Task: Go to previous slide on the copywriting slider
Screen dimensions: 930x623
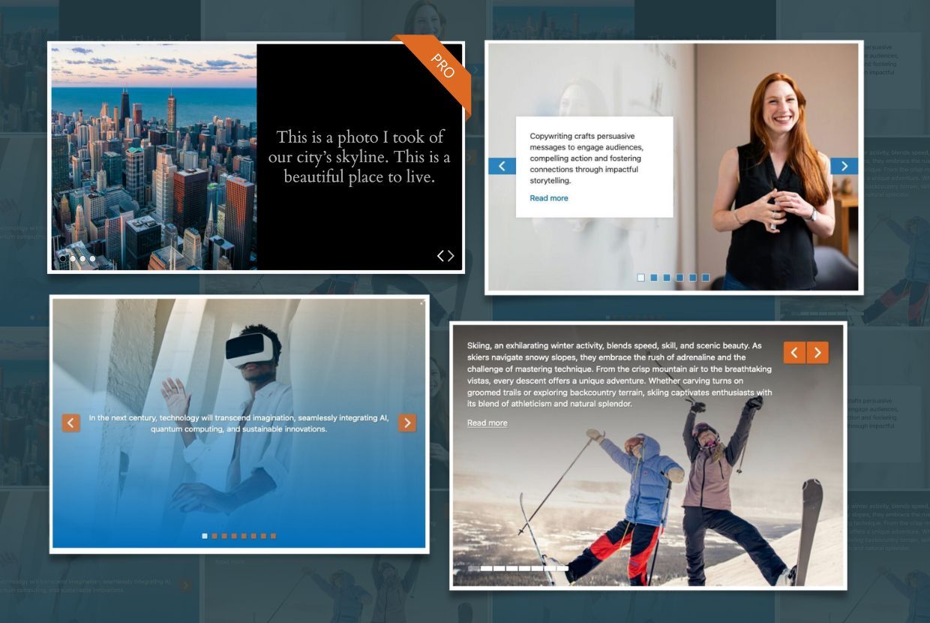Action: (x=502, y=166)
